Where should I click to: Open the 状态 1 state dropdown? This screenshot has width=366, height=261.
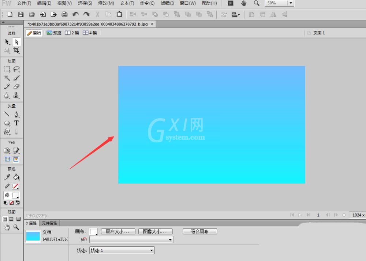point(122,250)
